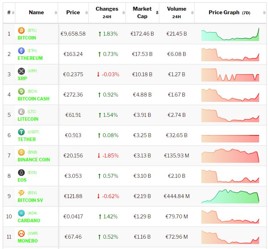The image size is (268, 249).
Task: Click the Cardano blue logo icon
Action: [21, 213]
